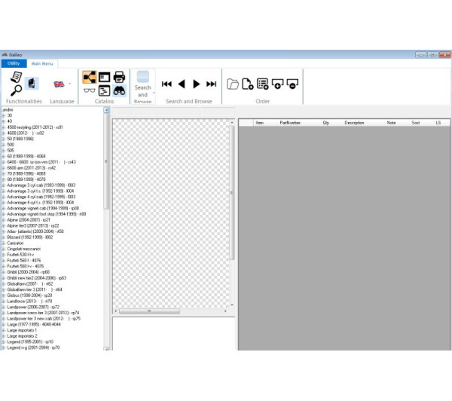
Task: Create a new order with the document-plus icon
Action: pyautogui.click(x=247, y=84)
